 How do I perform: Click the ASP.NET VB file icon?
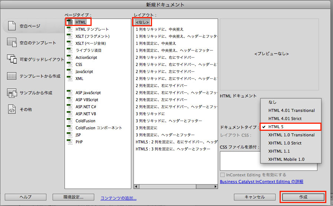[70, 113]
